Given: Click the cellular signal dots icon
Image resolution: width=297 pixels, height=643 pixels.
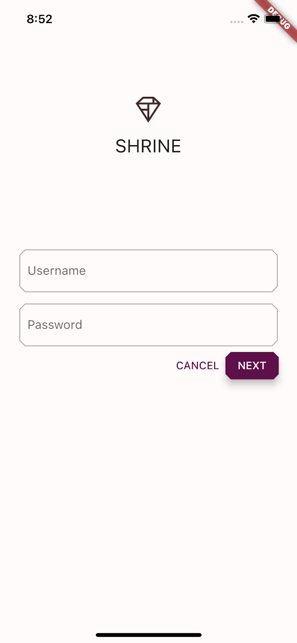Looking at the screenshot, I should click(236, 22).
